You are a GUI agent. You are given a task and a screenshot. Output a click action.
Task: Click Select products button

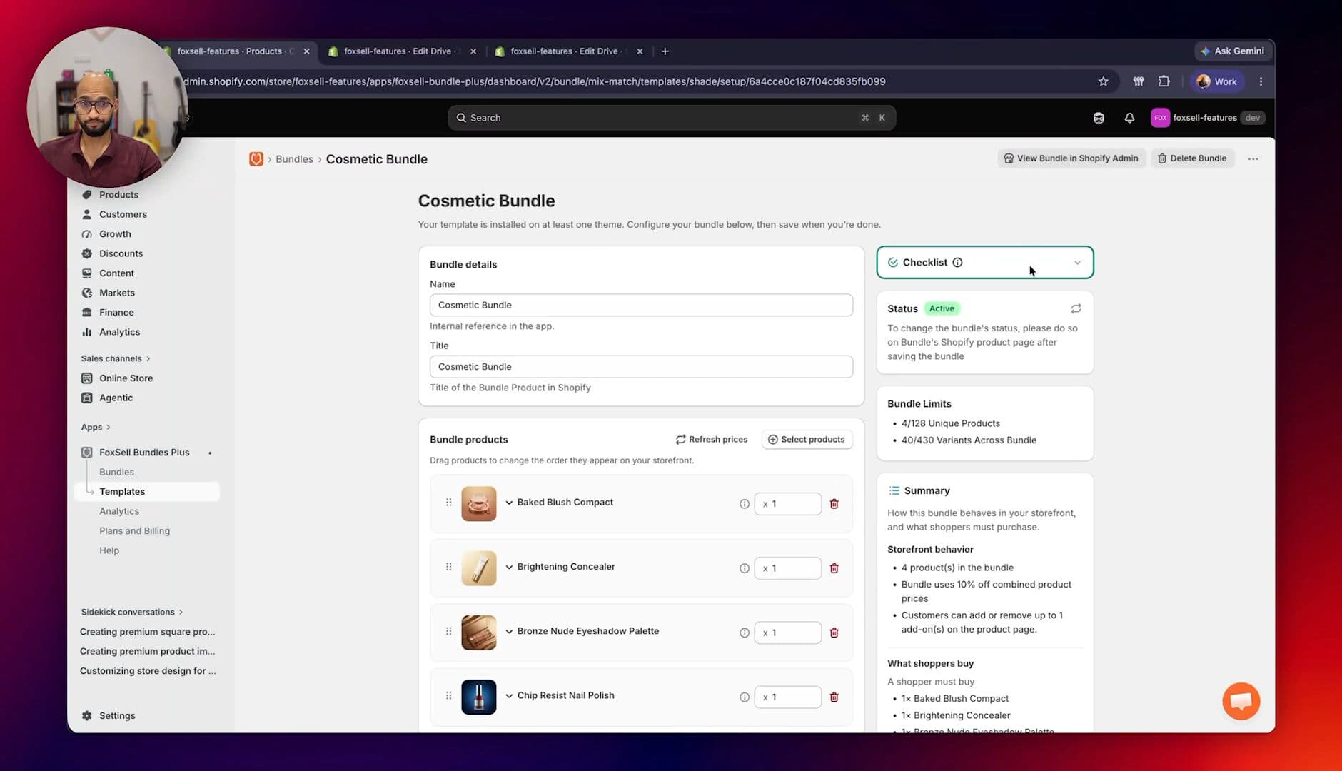pos(807,439)
